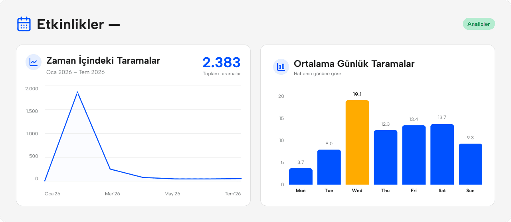
Task: Select the Thu bar in the chart
Action: pyautogui.click(x=386, y=157)
